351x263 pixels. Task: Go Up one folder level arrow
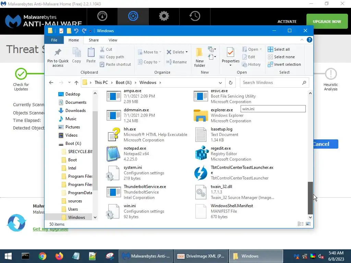pos(76,83)
